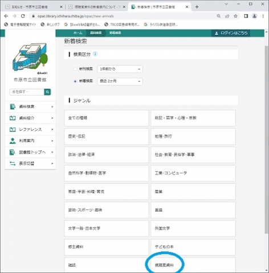Bookmark this page with star icon
Viewport: 269px width, 273px height.
click(x=235, y=16)
